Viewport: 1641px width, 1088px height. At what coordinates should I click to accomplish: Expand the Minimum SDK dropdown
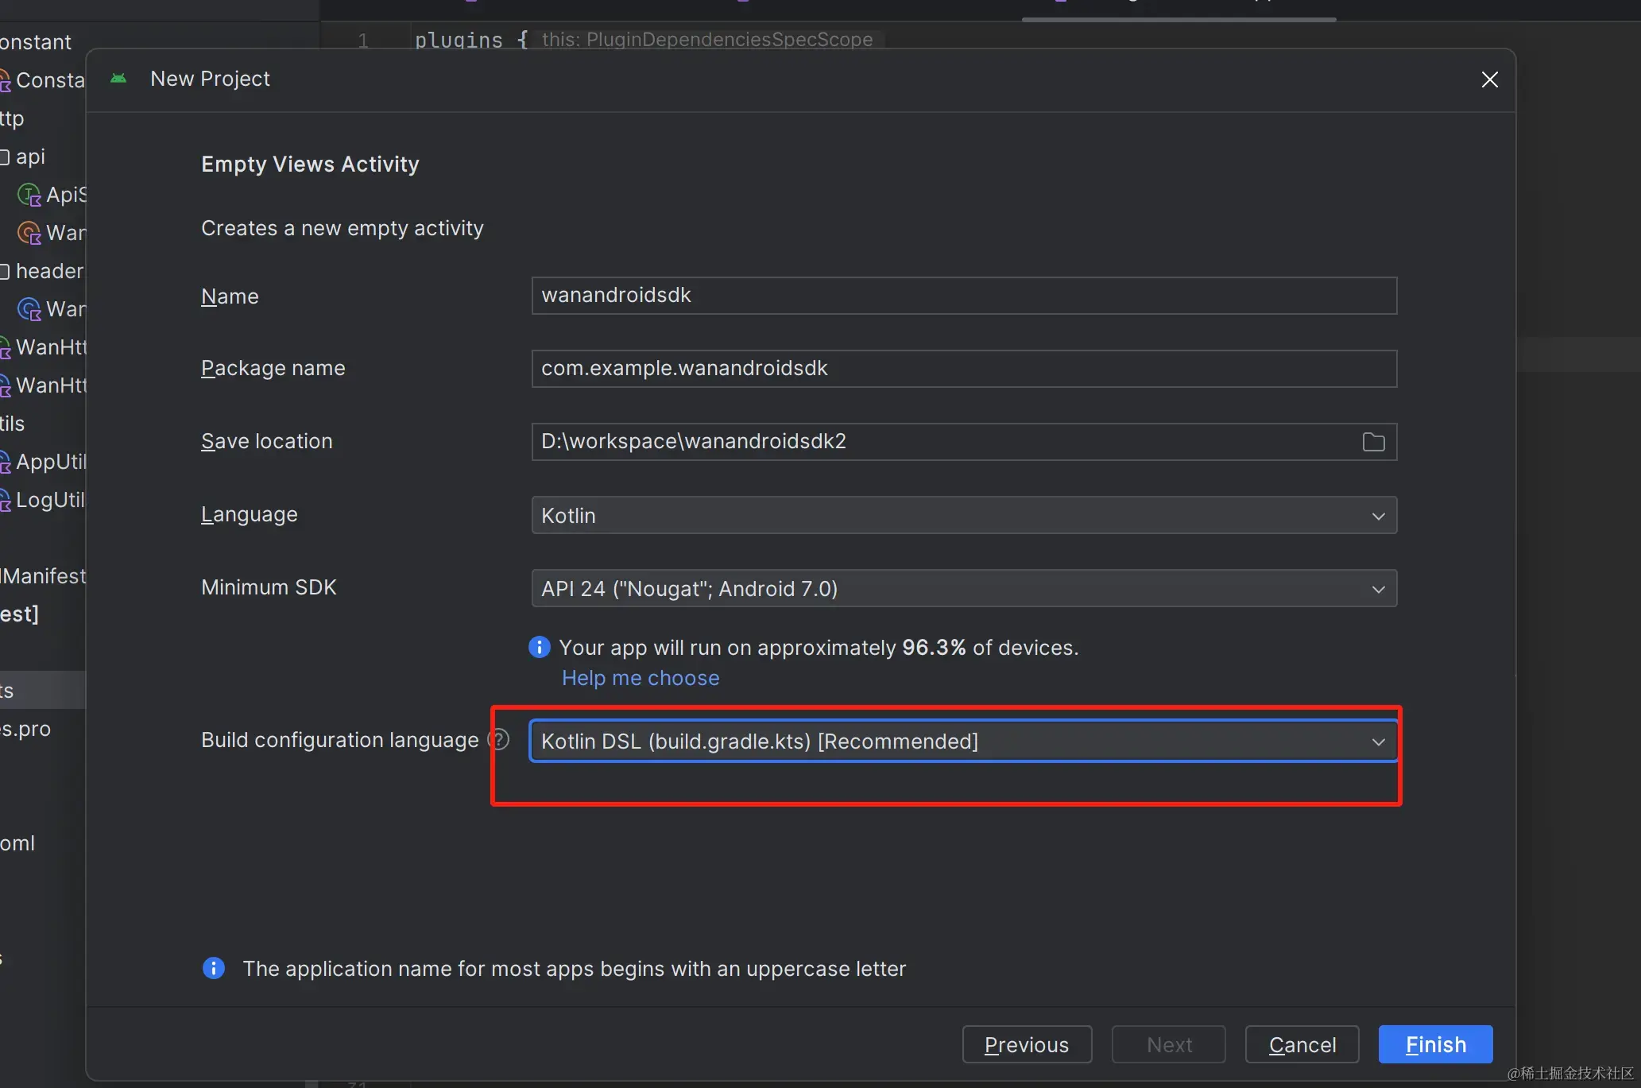(x=1379, y=589)
